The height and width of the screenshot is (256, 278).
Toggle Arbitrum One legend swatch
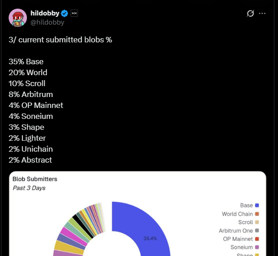pos(257,230)
